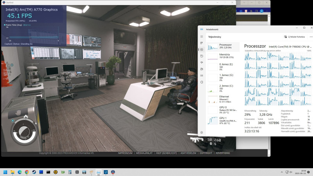The width and height of the screenshot is (313, 176).
Task: Open the three-dot more options in Task Manager
Action: coord(311,37)
